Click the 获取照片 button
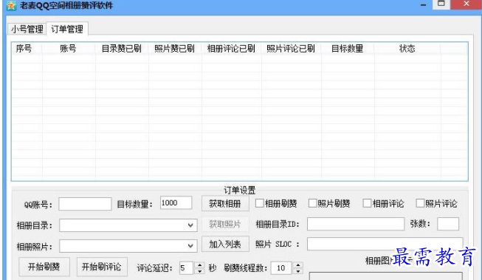482x280 pixels. pos(225,225)
